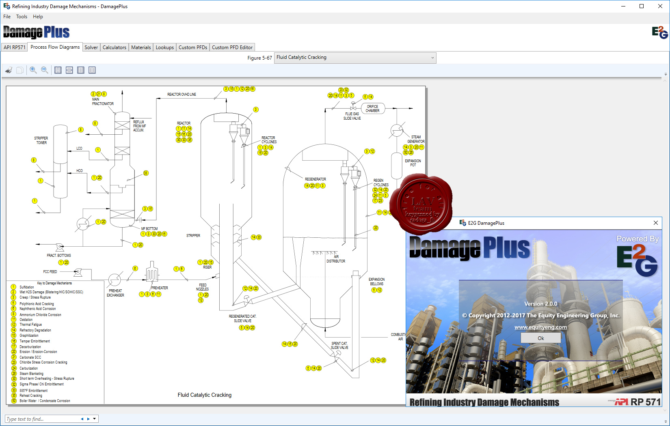Open the File menu
This screenshot has width=670, height=426.
click(x=7, y=17)
